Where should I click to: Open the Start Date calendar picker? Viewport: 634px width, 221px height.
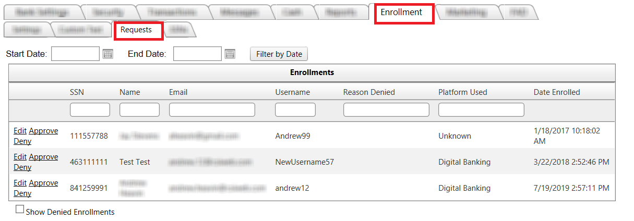click(x=108, y=54)
